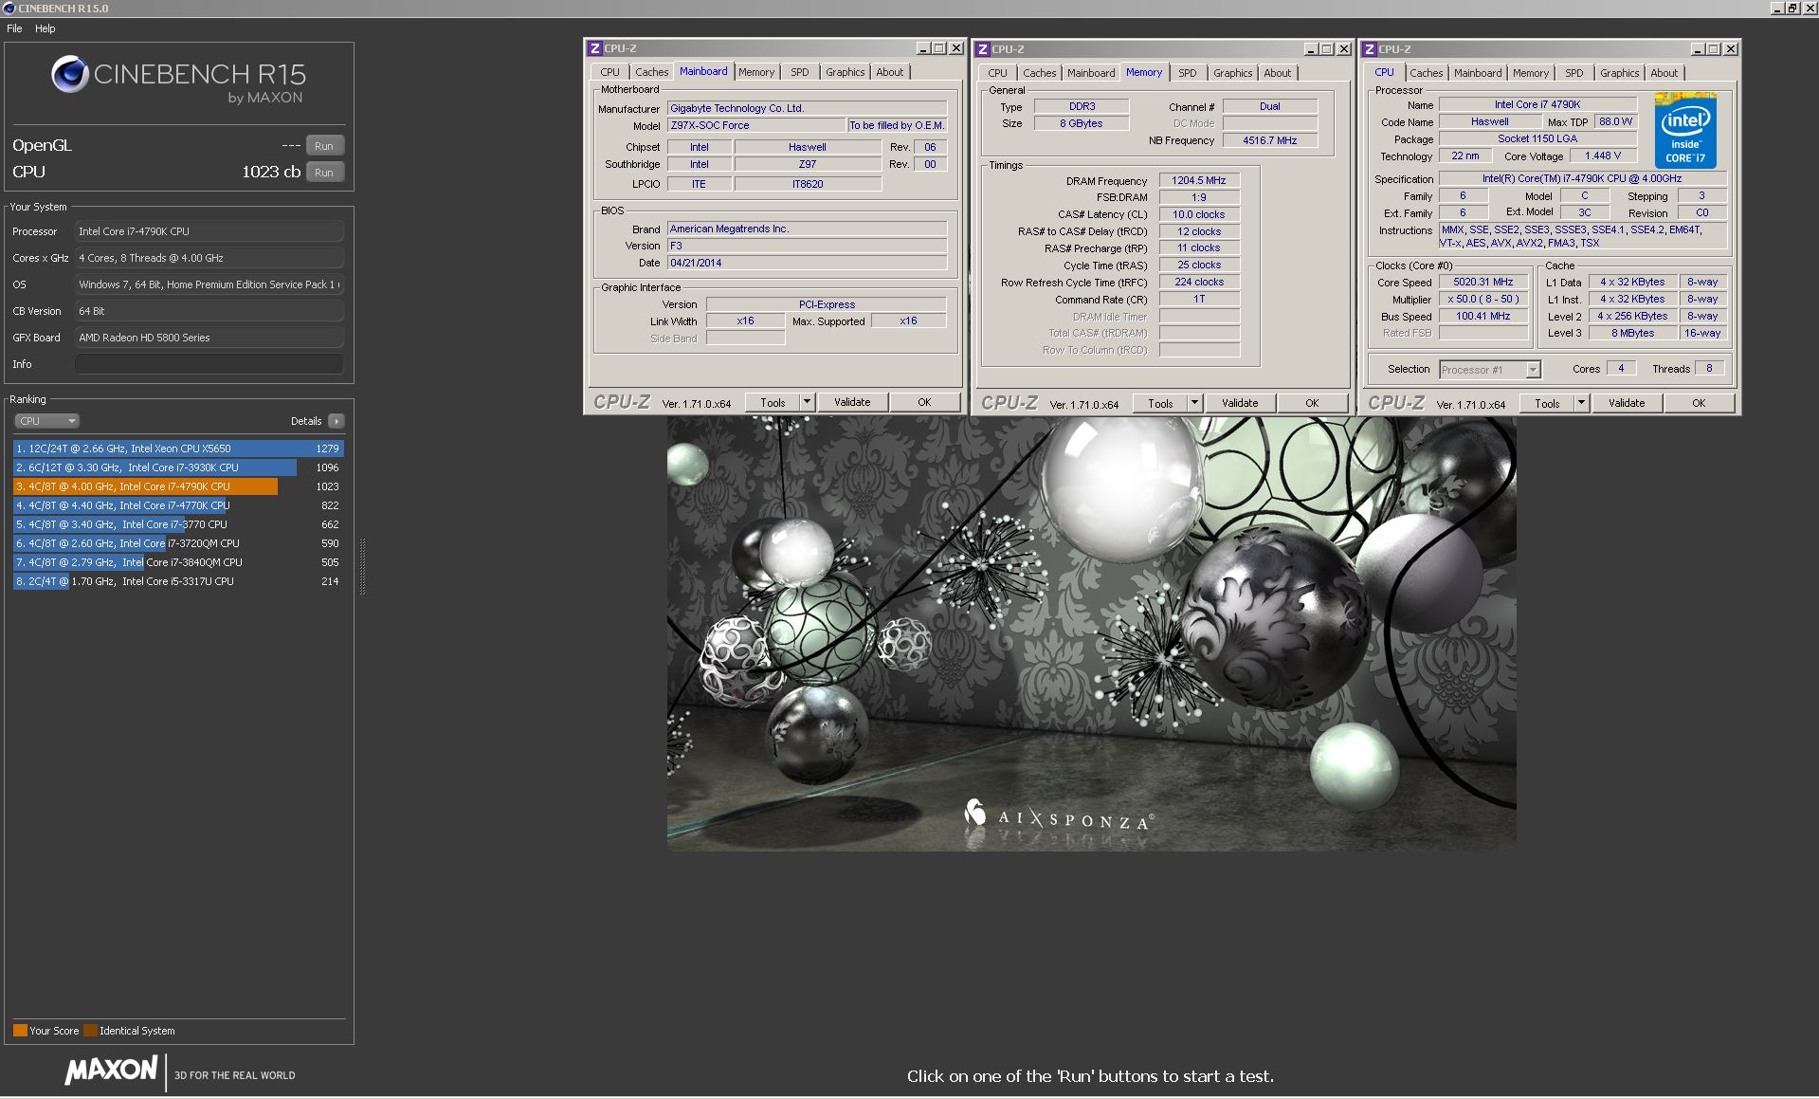This screenshot has height=1099, width=1819.
Task: Click the MAXON logo at the bottom
Action: click(111, 1071)
